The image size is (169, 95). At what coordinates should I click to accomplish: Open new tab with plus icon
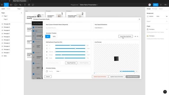pos(30,1)
